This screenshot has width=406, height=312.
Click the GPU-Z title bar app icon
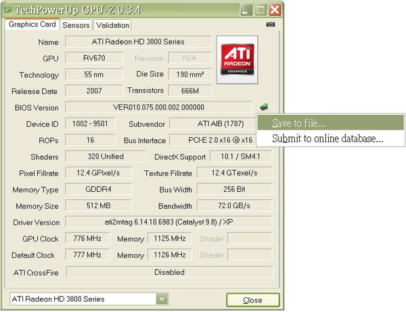[x=8, y=10]
